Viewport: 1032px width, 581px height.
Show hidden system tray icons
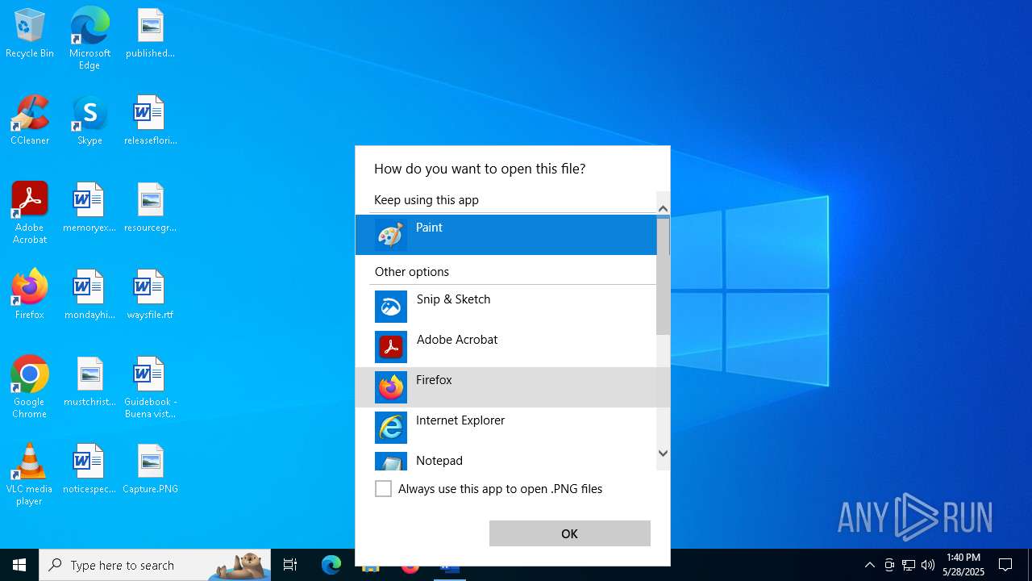pyautogui.click(x=869, y=565)
